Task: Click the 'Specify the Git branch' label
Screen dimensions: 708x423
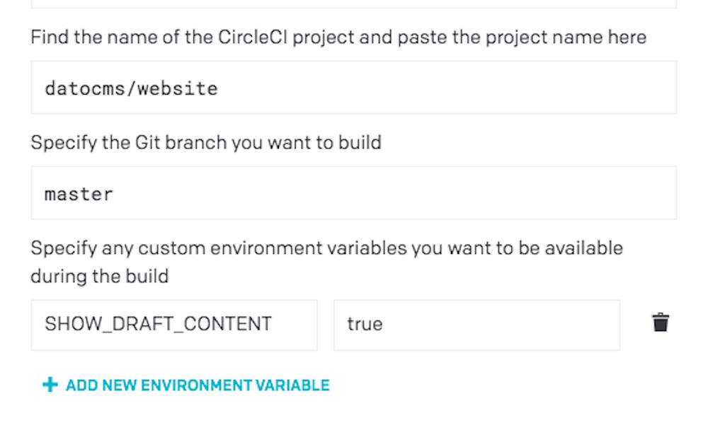Action: (x=206, y=143)
